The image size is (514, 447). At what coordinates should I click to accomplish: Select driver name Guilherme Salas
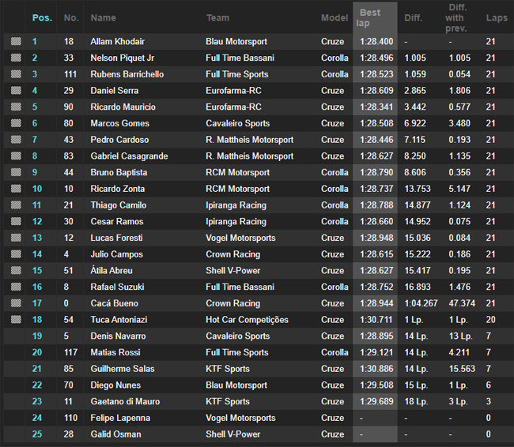(123, 368)
